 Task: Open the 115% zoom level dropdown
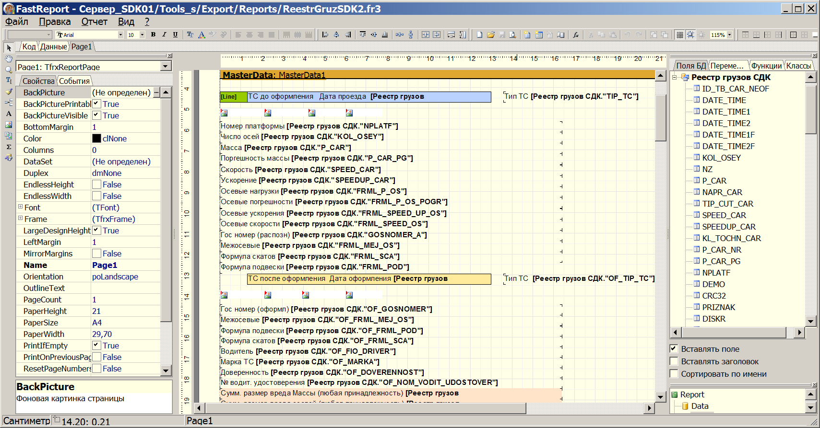tap(729, 35)
